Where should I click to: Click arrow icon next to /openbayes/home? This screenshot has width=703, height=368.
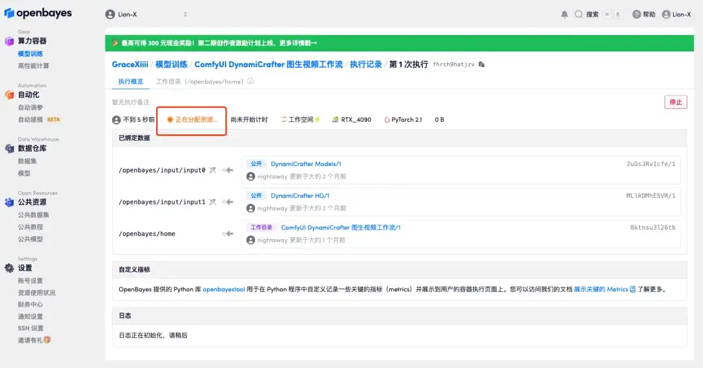click(x=228, y=234)
